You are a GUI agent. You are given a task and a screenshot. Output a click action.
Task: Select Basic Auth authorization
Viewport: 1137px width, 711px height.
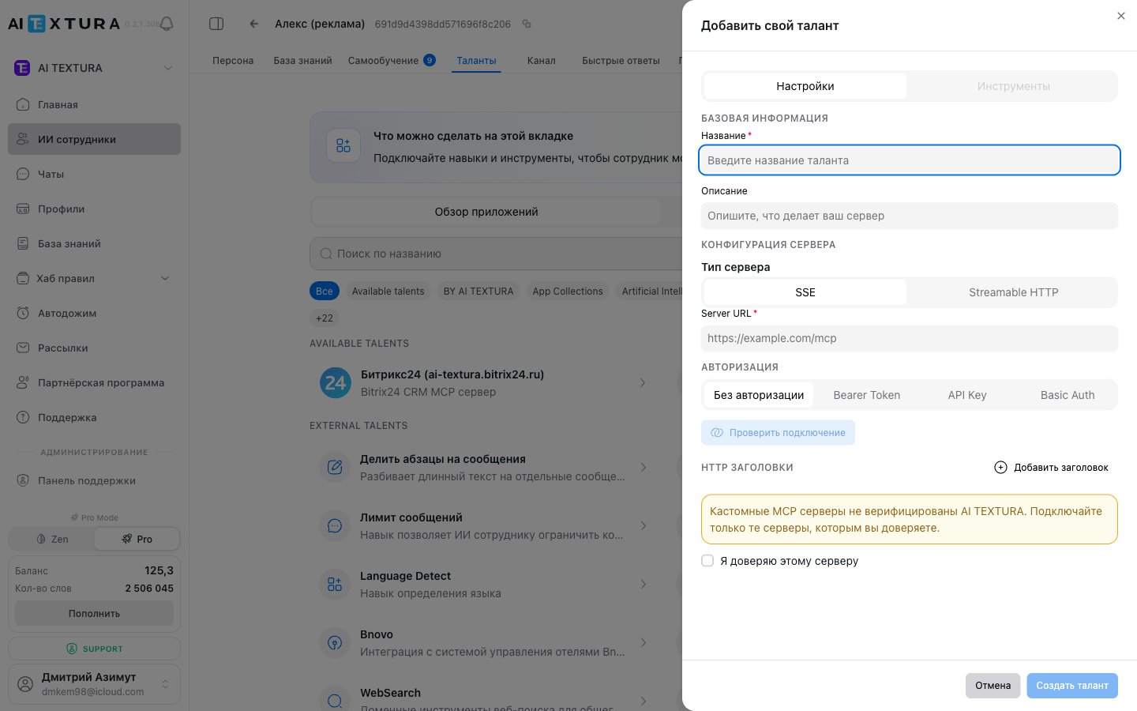coord(1068,395)
